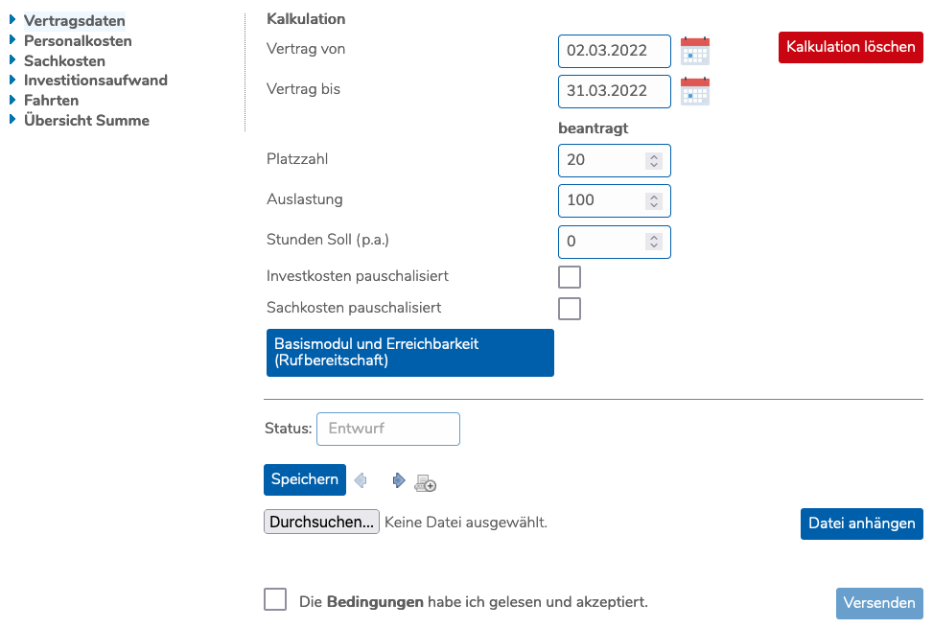Click the Stunden Soll spinner arrows
The image size is (933, 628).
click(654, 242)
